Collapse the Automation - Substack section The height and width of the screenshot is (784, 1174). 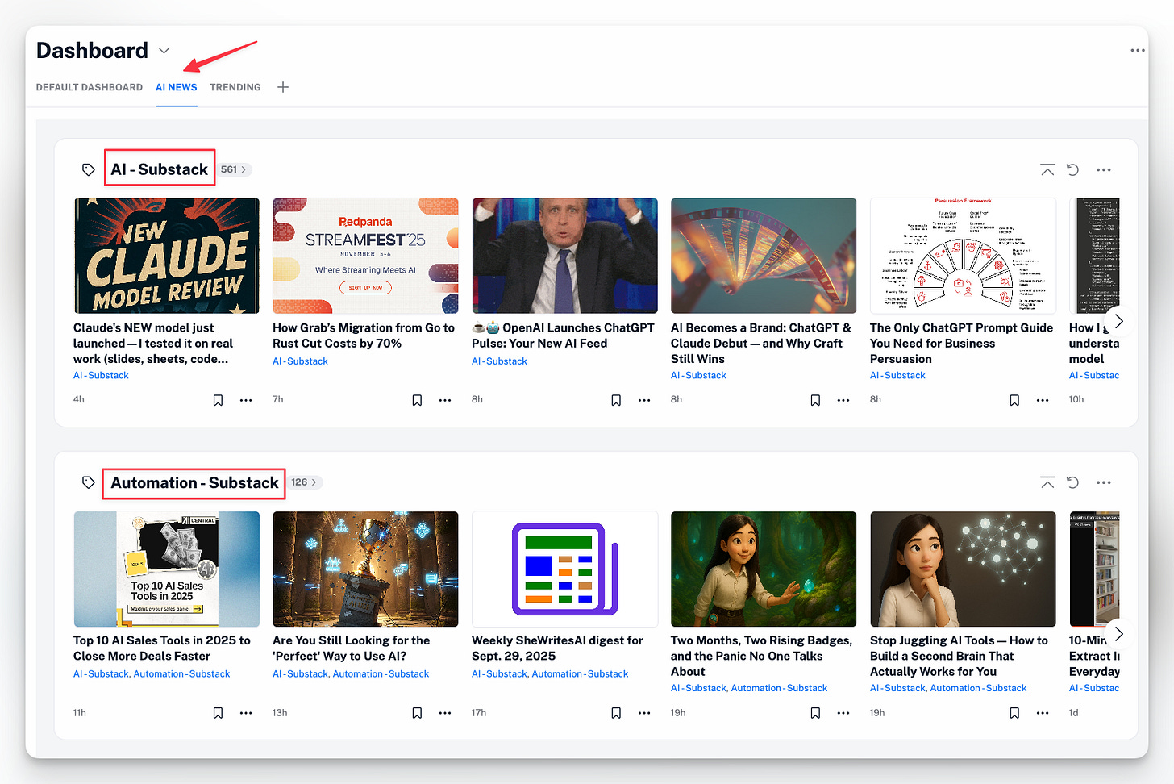pyautogui.click(x=1047, y=482)
